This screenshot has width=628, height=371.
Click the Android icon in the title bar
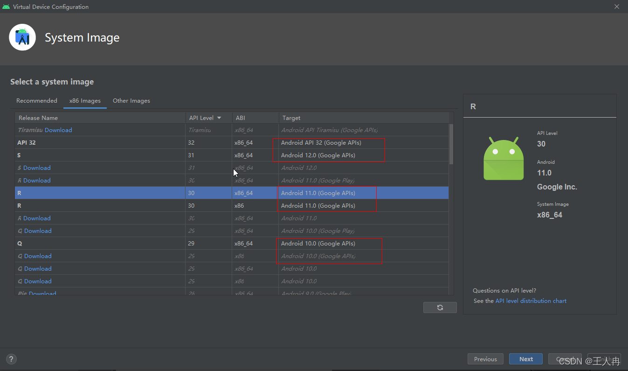(x=6, y=7)
